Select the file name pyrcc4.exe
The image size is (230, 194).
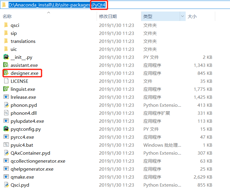(22, 137)
